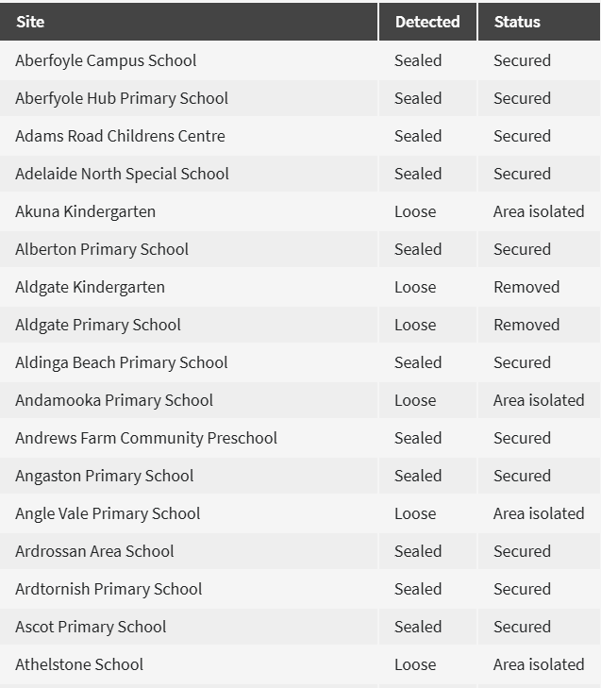Choose Akuna Kindergarten in the site list
This screenshot has height=688, width=601.
click(85, 211)
